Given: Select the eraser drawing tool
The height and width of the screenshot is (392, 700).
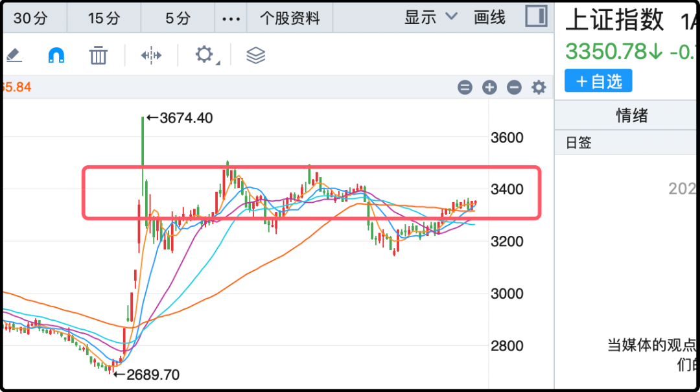Looking at the screenshot, I should pyautogui.click(x=13, y=56).
